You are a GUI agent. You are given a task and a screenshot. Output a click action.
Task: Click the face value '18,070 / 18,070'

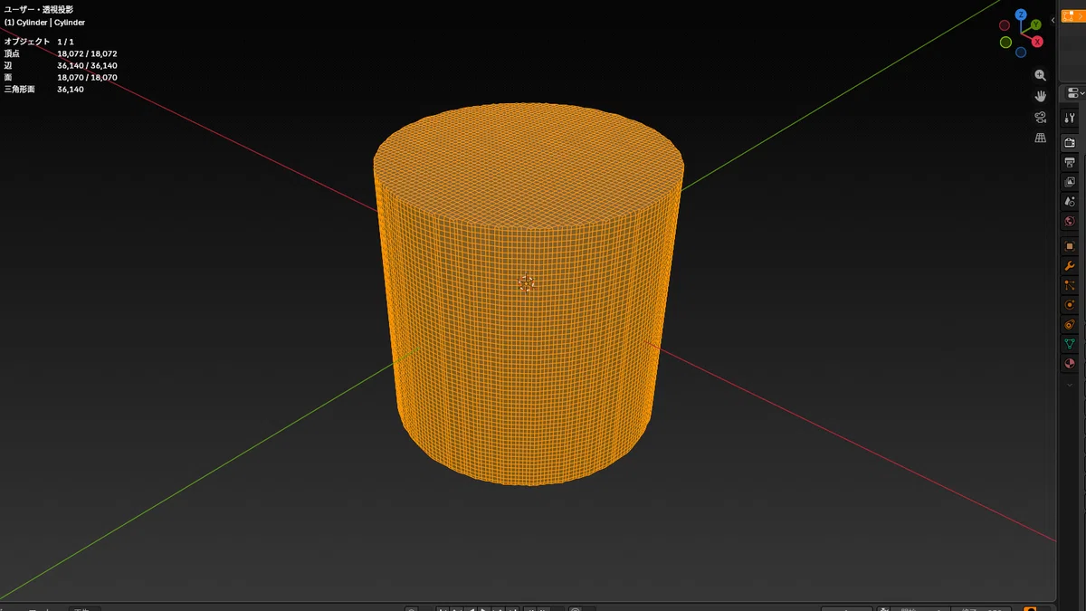point(87,78)
